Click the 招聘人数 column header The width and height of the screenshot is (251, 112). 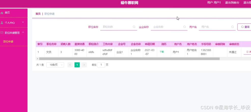66,44
